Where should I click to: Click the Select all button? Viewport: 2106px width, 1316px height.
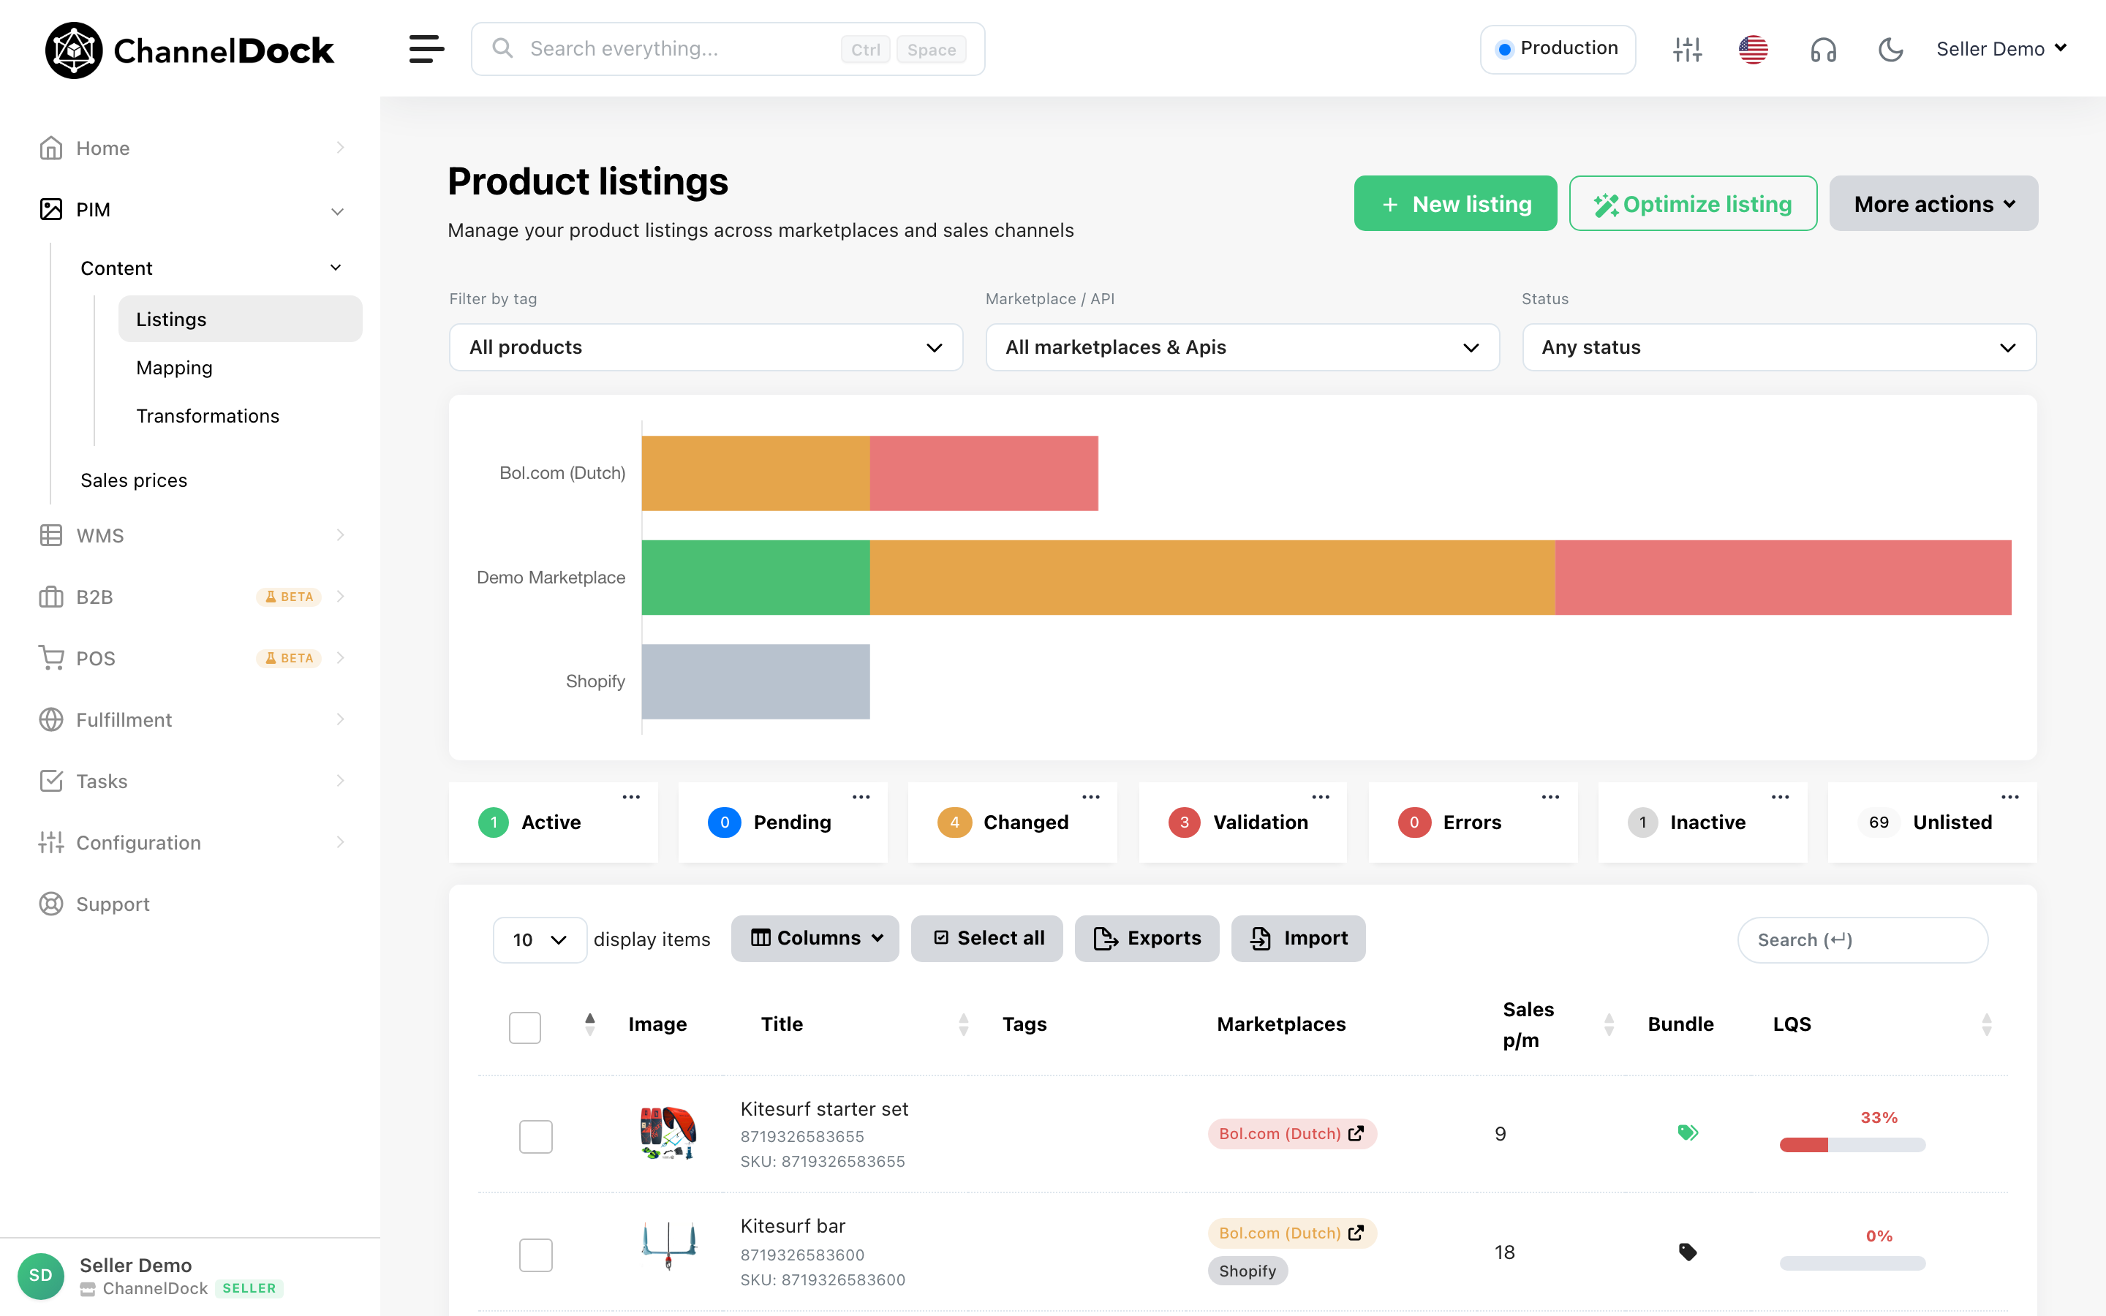987,938
